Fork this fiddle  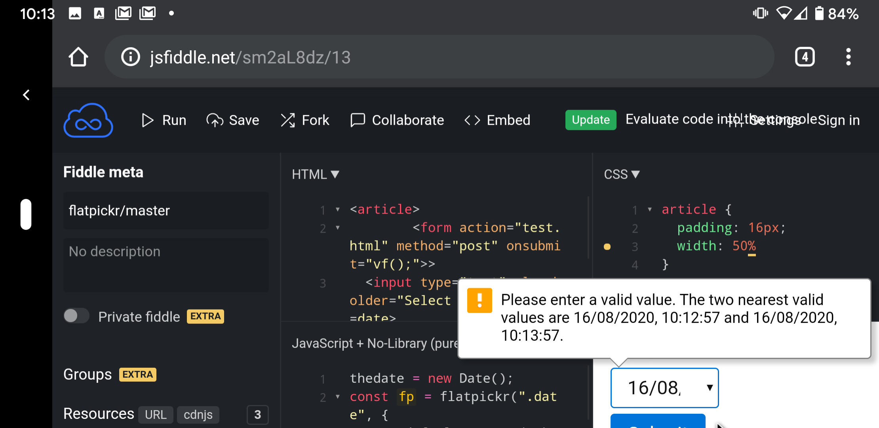pos(305,120)
